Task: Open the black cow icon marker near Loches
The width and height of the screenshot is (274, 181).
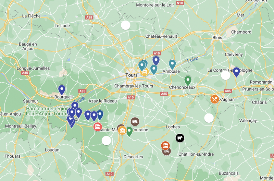Action: pyautogui.click(x=180, y=138)
